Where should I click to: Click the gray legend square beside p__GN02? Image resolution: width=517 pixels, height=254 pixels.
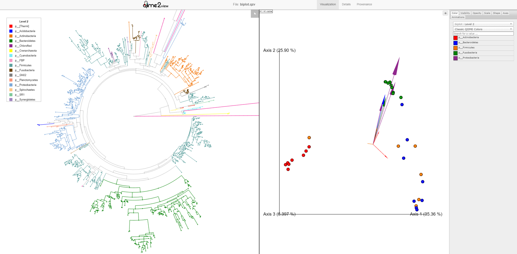pos(11,75)
